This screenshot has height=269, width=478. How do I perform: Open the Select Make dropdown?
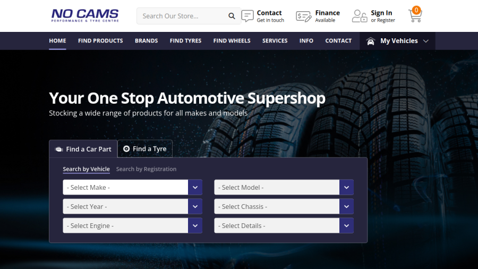133,187
